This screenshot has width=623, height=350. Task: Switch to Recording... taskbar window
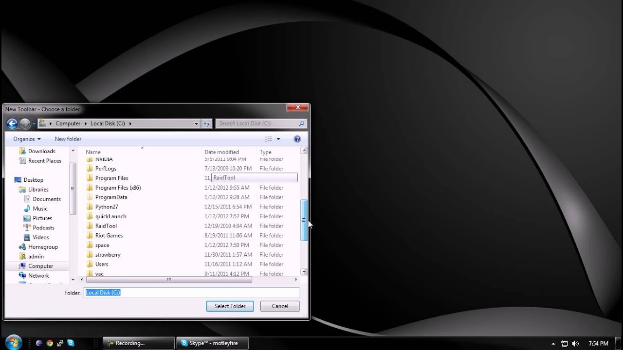(139, 343)
